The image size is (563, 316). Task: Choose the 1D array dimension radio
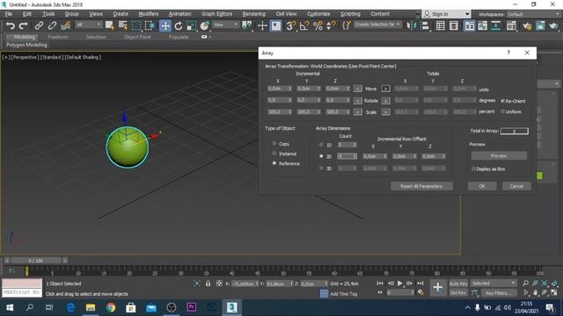[x=321, y=145]
